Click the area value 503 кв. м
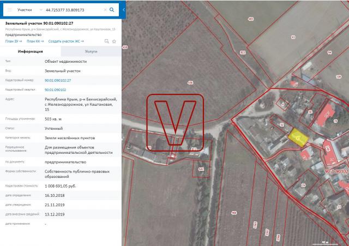This screenshot has height=246, width=349. pos(53,119)
